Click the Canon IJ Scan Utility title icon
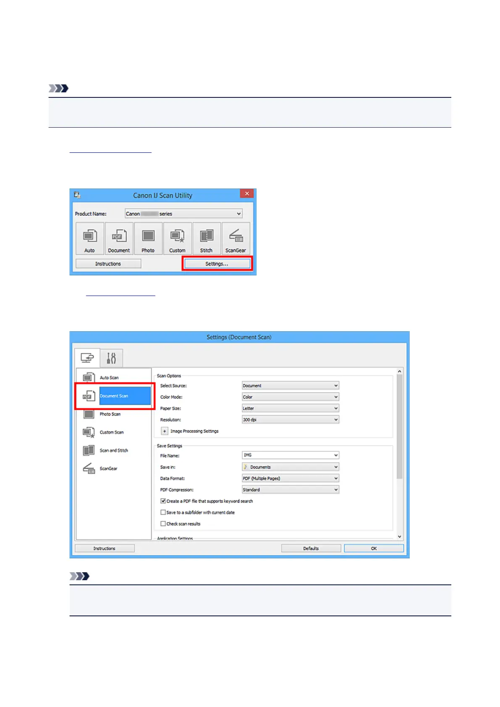Image resolution: width=500 pixels, height=707 pixels. [77, 195]
